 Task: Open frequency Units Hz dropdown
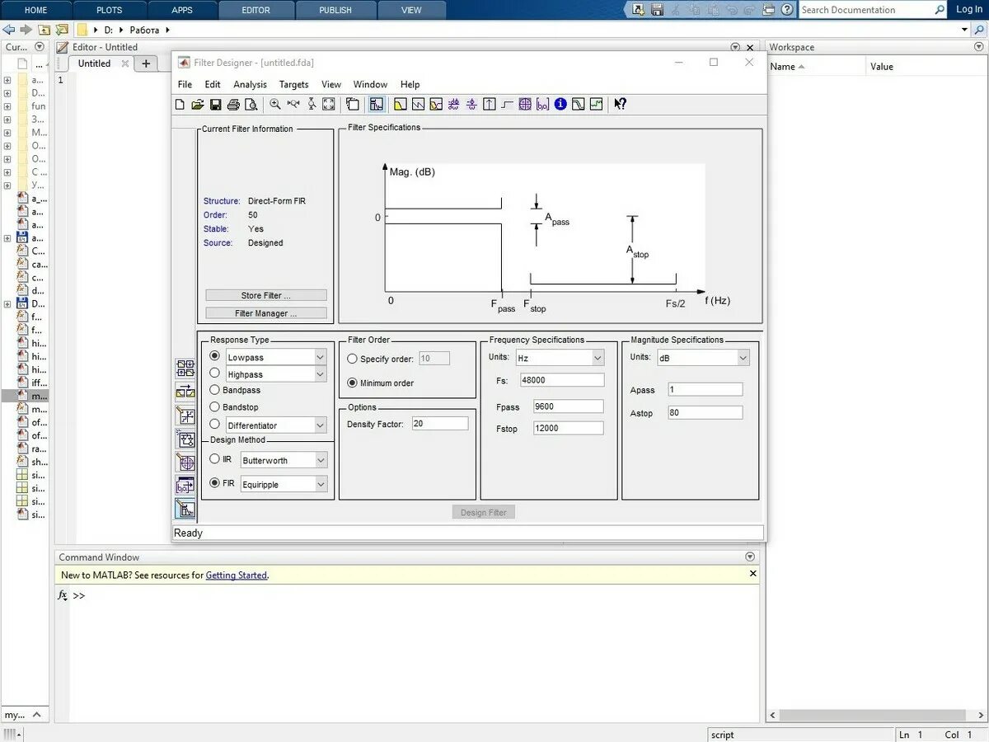point(598,358)
